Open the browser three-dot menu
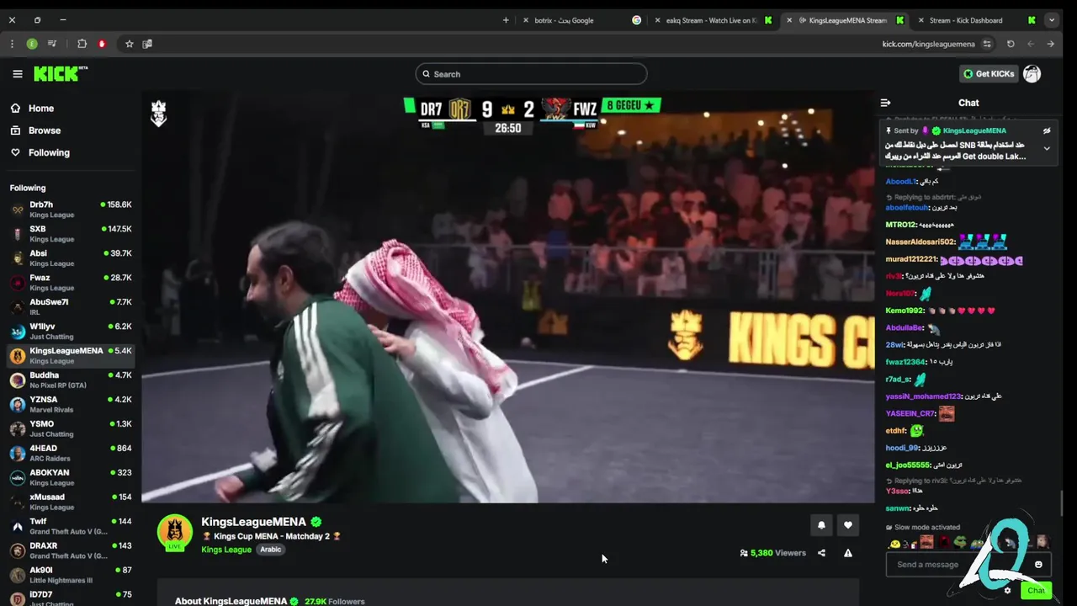Image resolution: width=1077 pixels, height=606 pixels. 12,44
